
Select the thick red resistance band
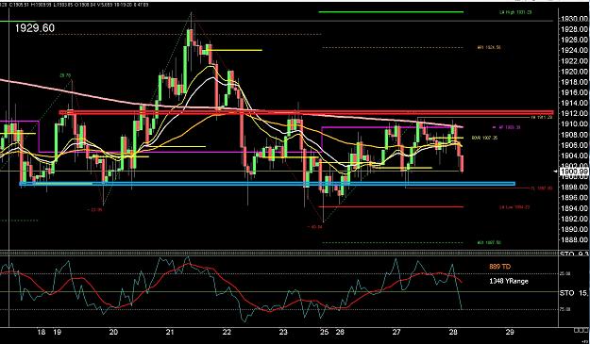click(306, 112)
